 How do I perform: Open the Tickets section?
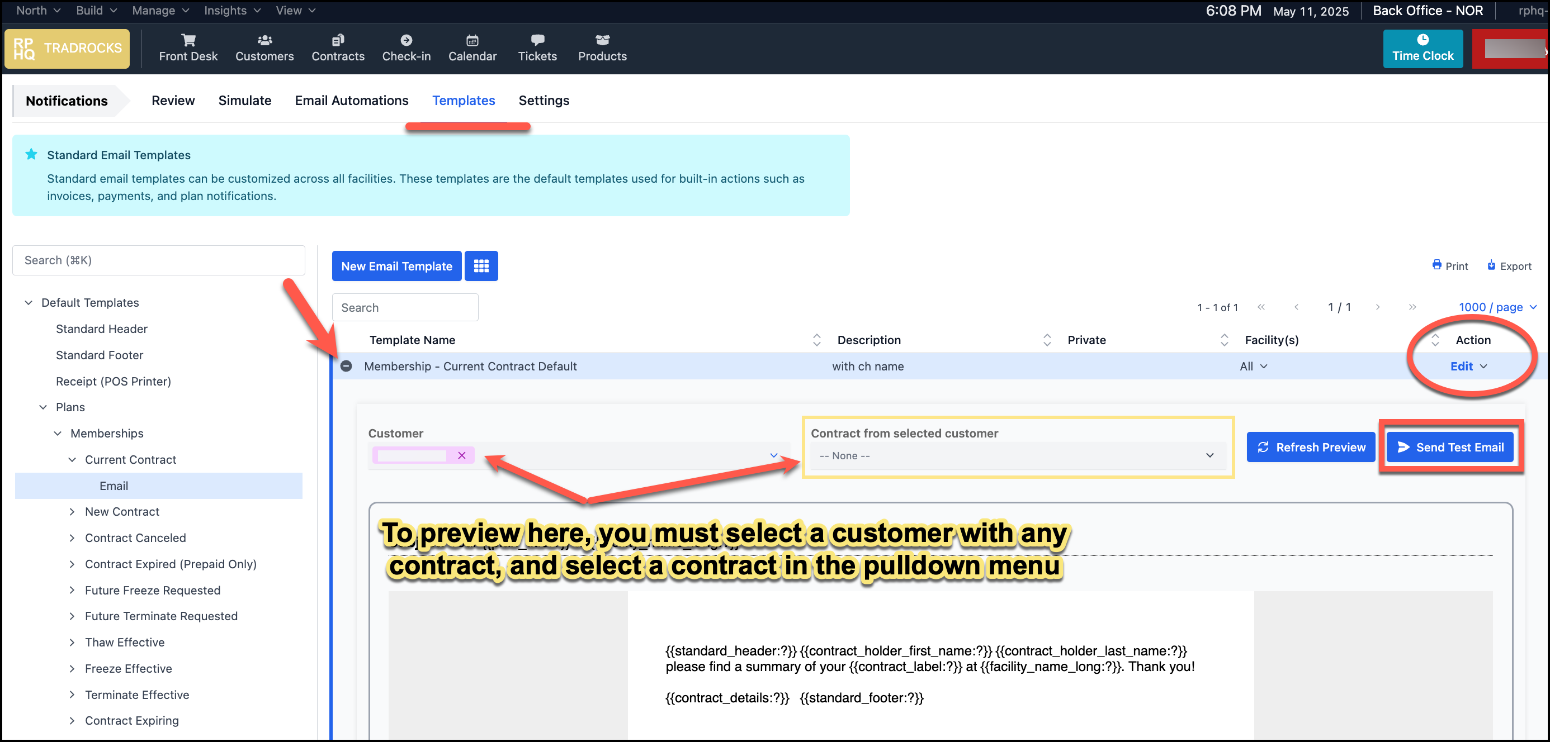coord(537,48)
